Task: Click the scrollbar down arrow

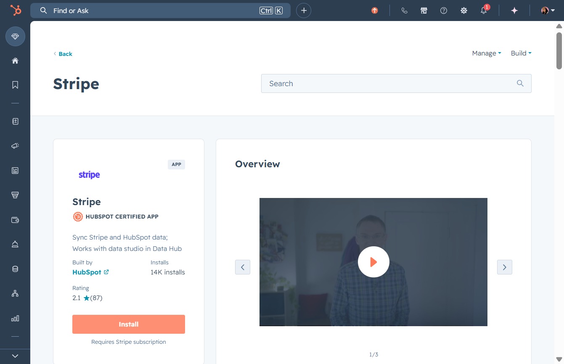Action: 559,359
